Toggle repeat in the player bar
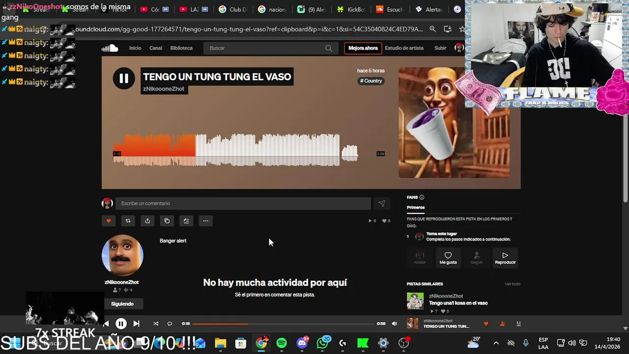 (170, 324)
